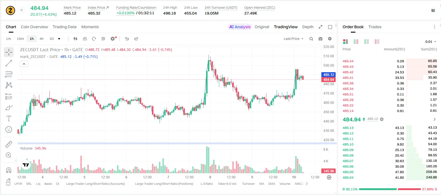Select the Text tool in drawing sidebar
The height and width of the screenshot is (195, 441).
(x=9, y=118)
